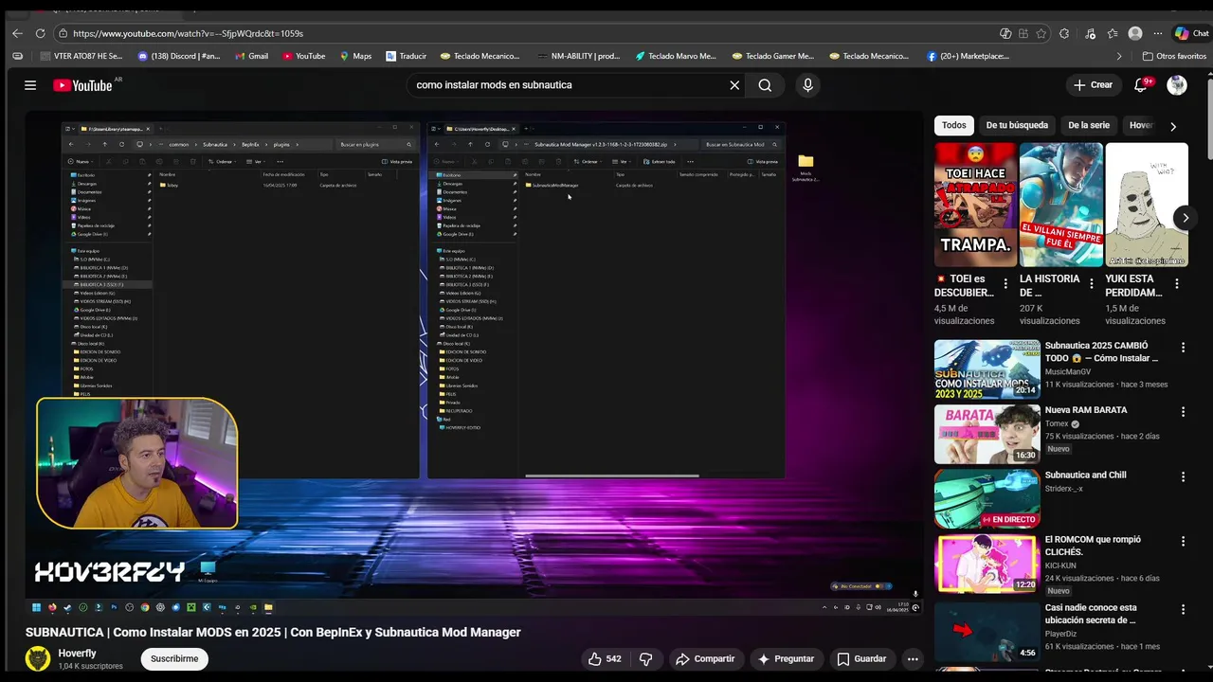Show more bookmarks with the chevron

(x=1119, y=56)
